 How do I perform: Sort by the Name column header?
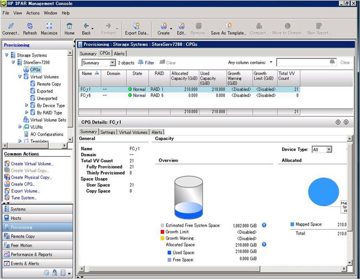coord(90,78)
